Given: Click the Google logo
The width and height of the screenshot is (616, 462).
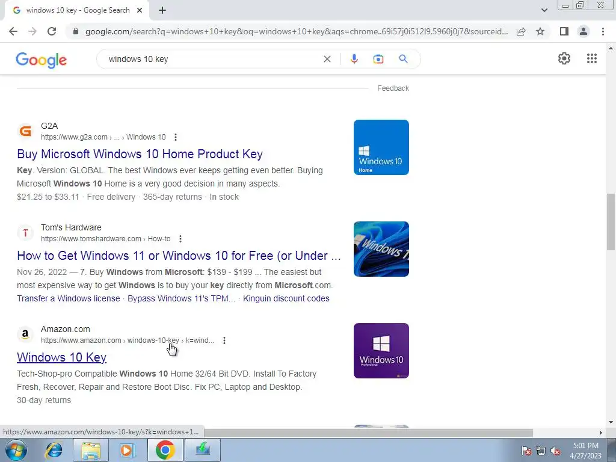Looking at the screenshot, I should pos(42,60).
